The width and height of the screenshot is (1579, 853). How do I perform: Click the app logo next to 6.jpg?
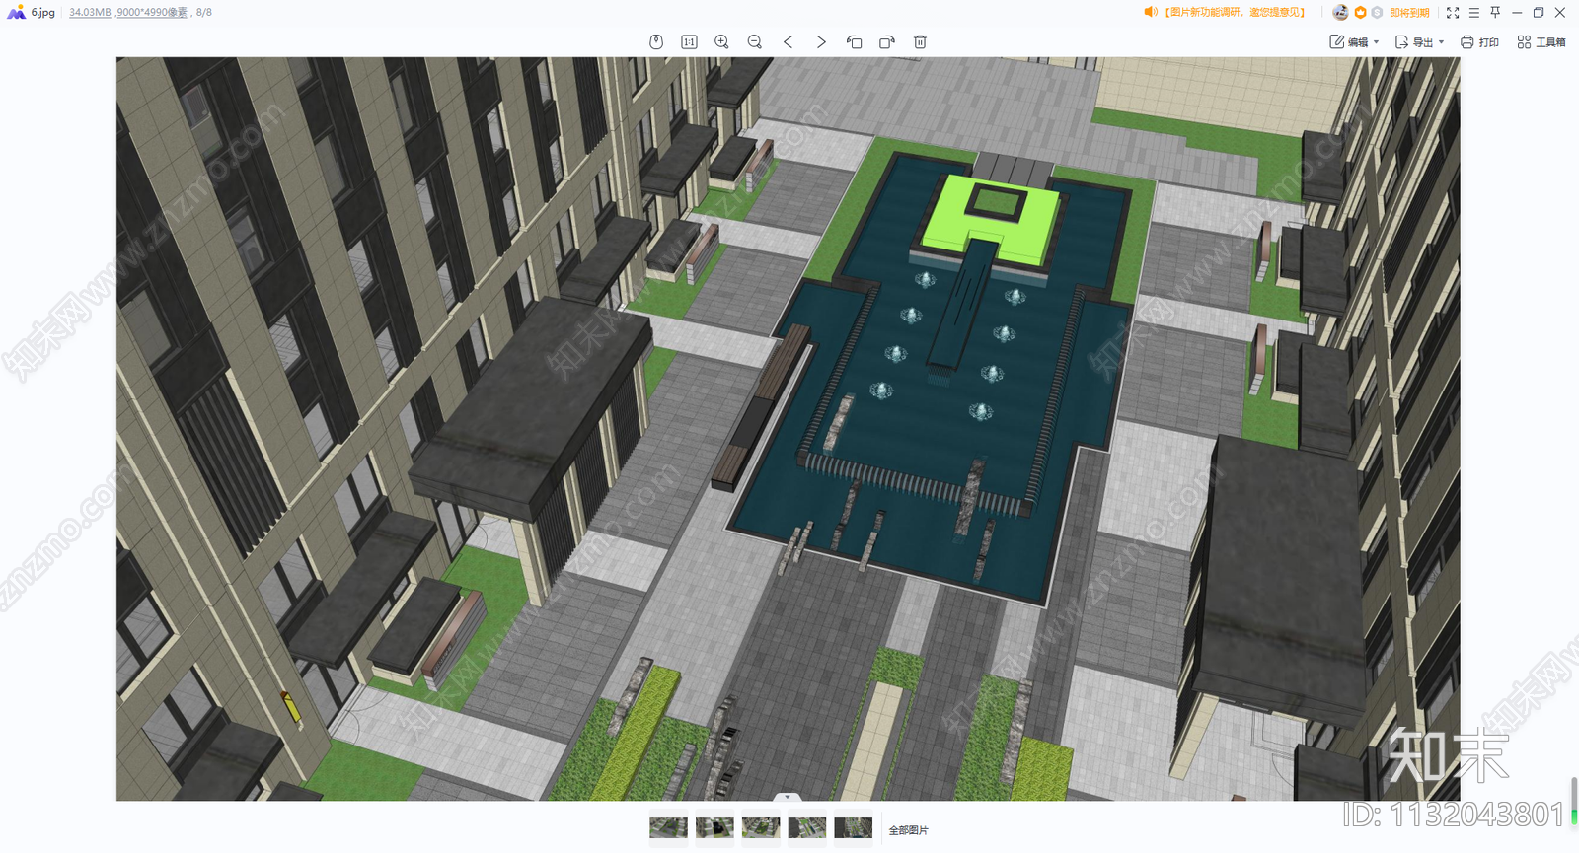(16, 12)
